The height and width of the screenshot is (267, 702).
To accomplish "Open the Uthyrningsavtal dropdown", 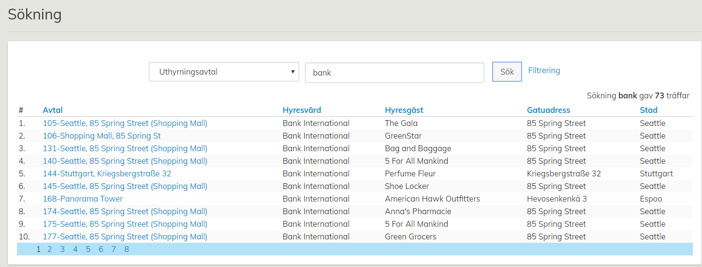I will (x=223, y=72).
